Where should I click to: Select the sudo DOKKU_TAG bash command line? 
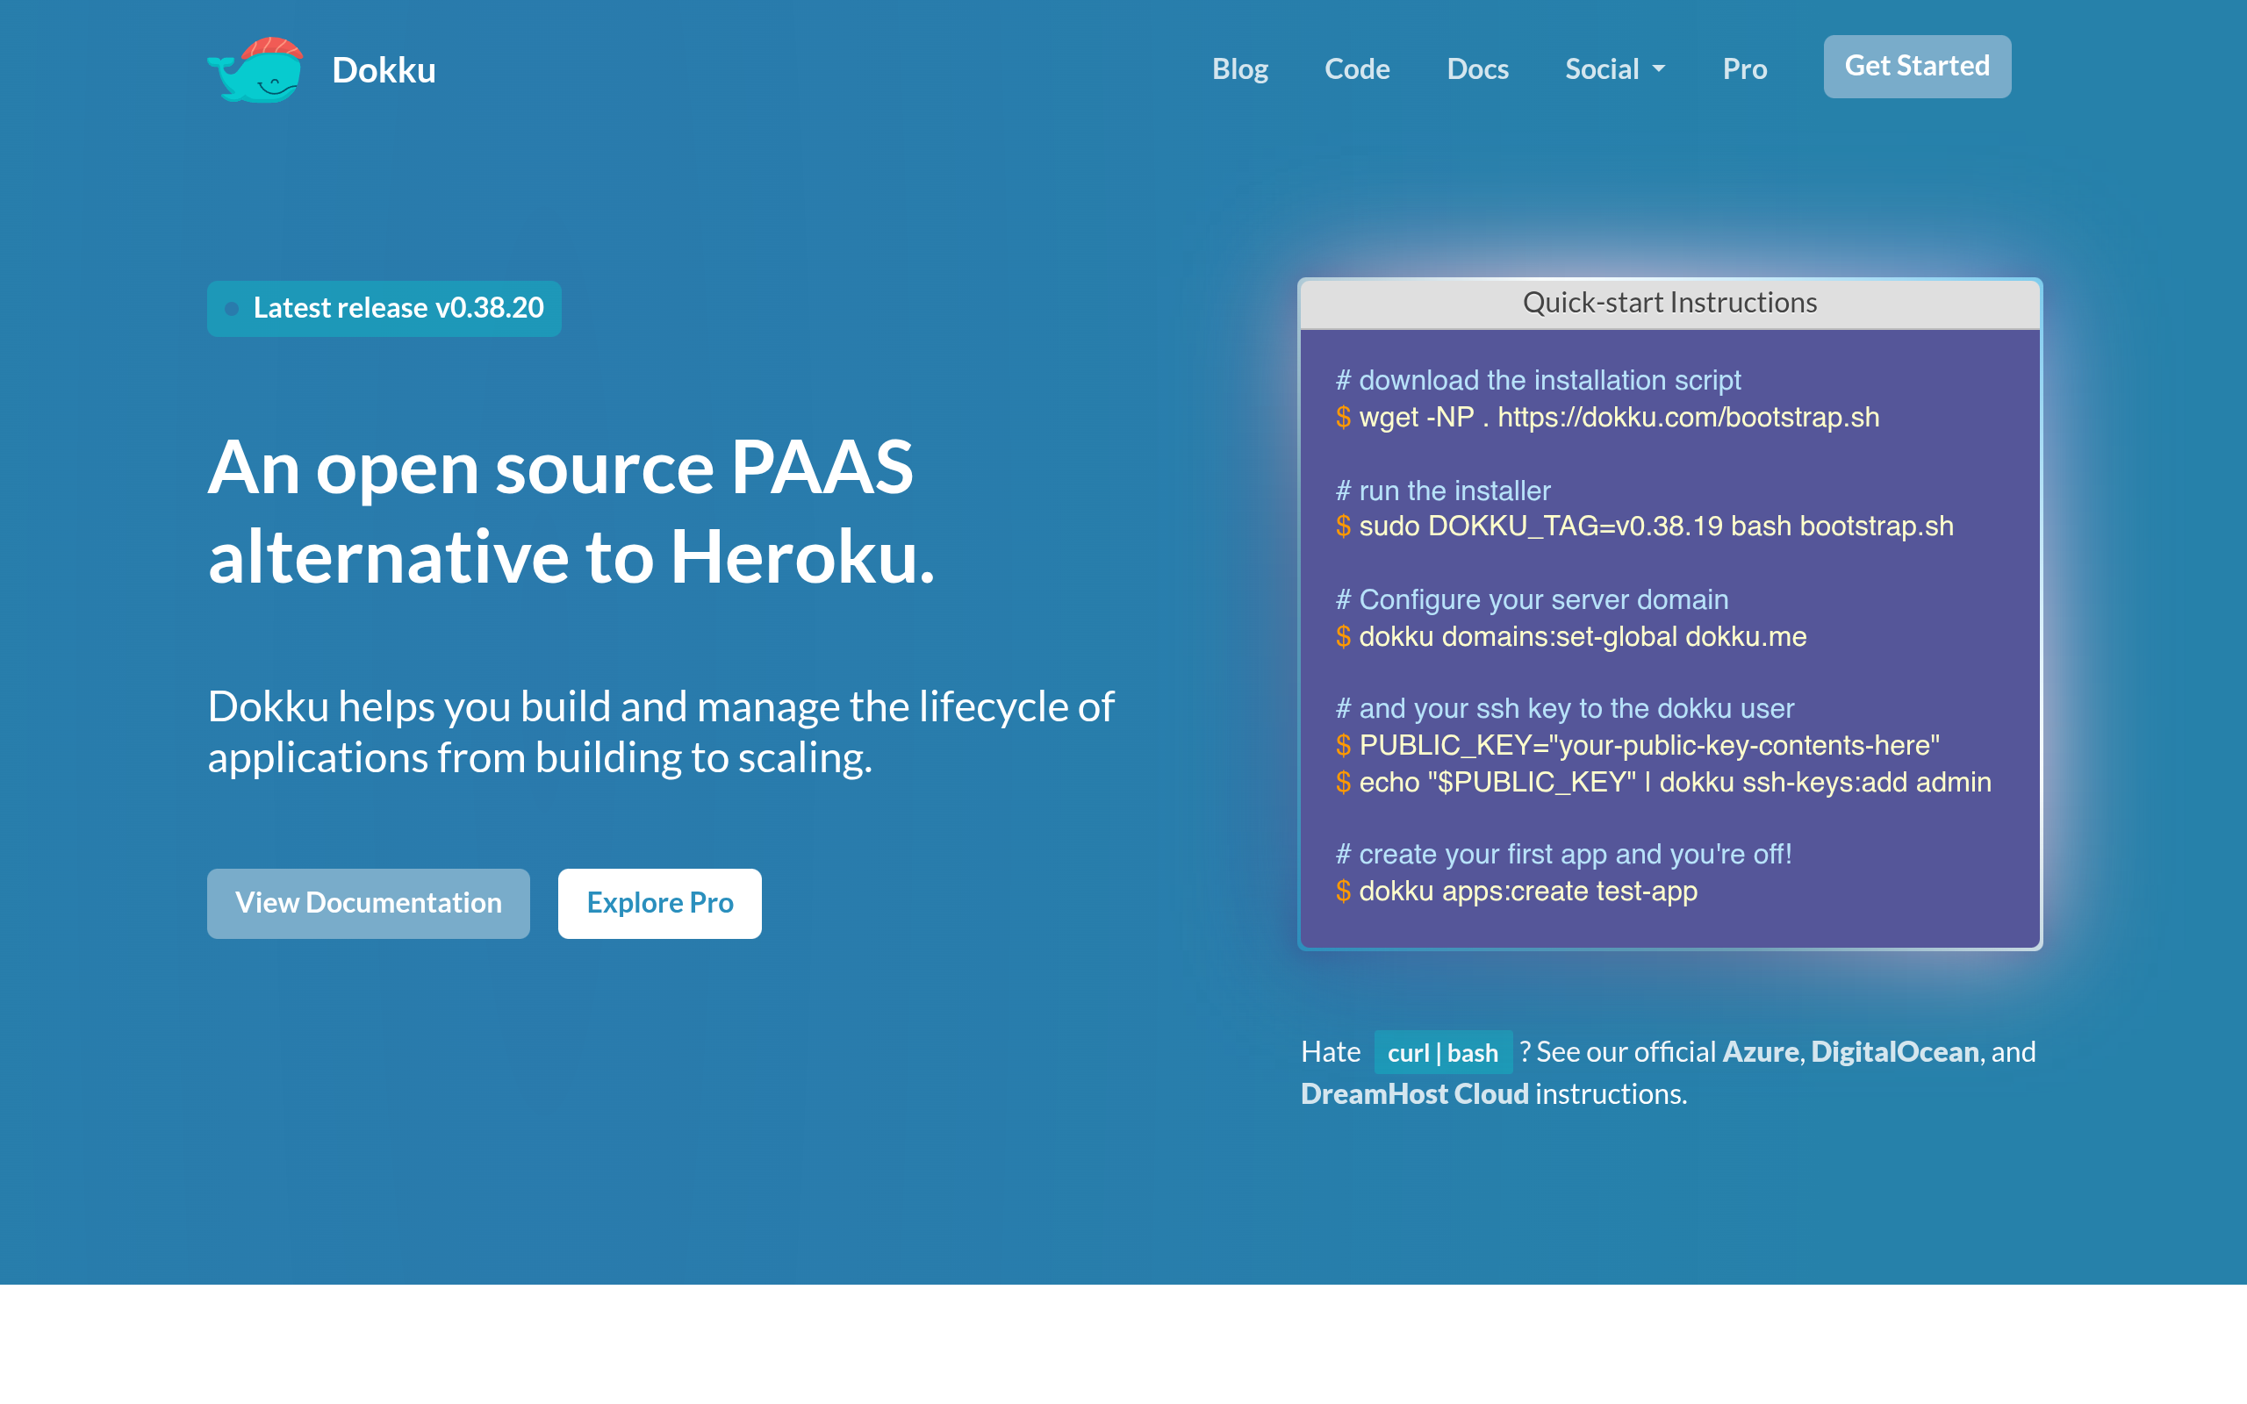(x=1644, y=526)
